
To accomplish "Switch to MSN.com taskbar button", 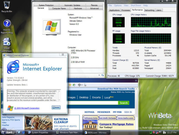I will tap(97, 133).
